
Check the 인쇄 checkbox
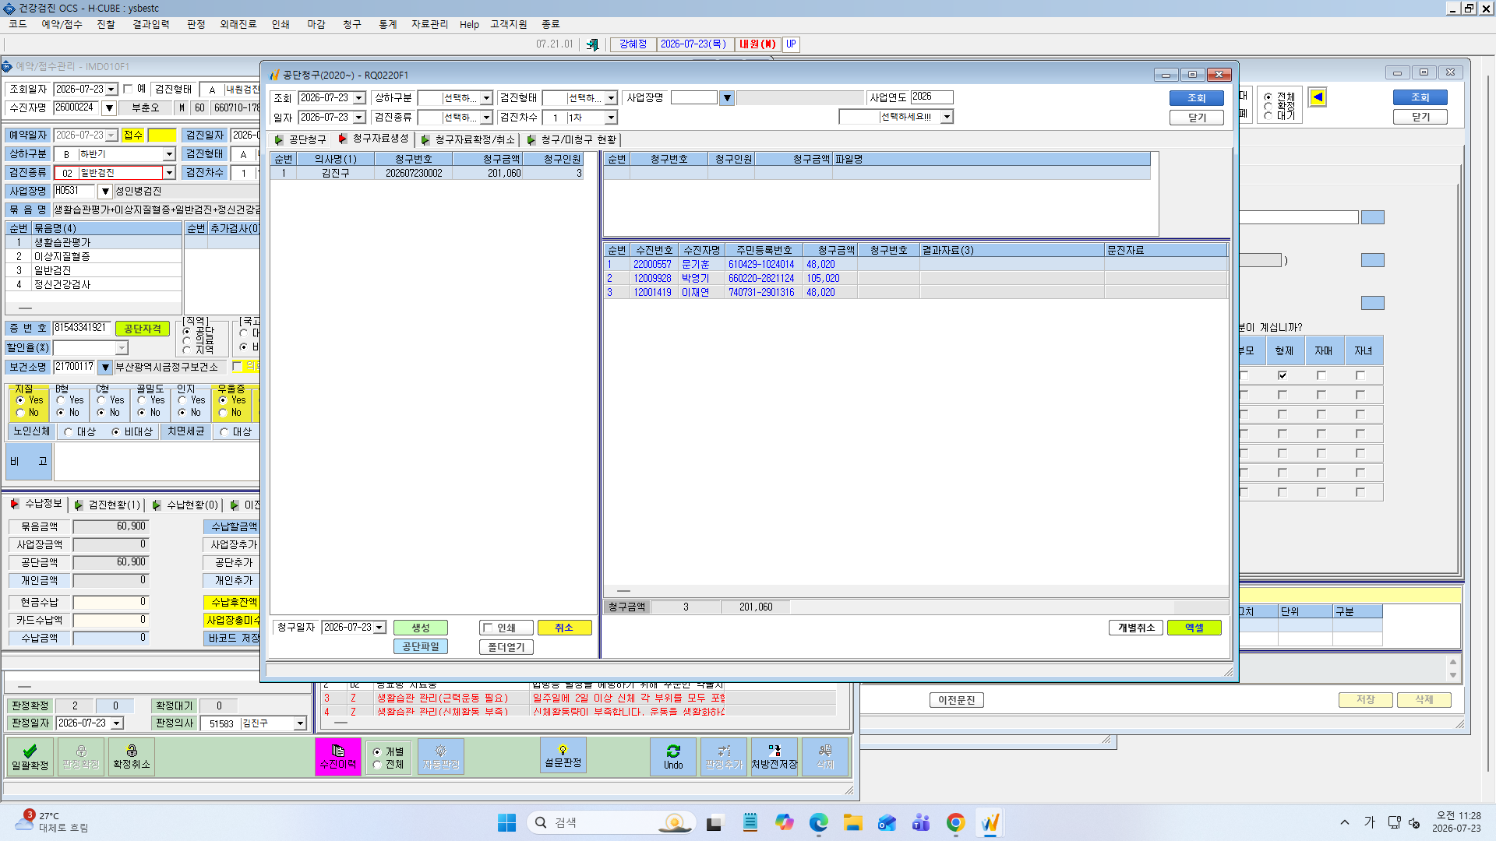click(x=489, y=628)
